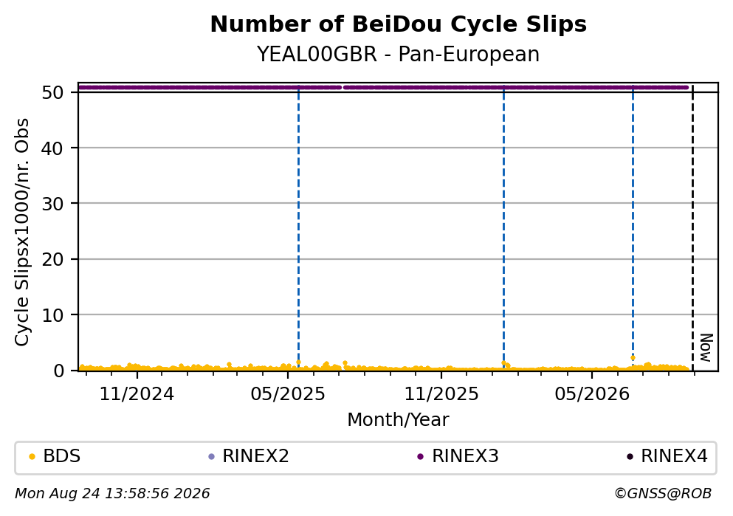This screenshot has height=516, width=733.
Task: Click the yellow BDS legend marker
Action: [32, 457]
